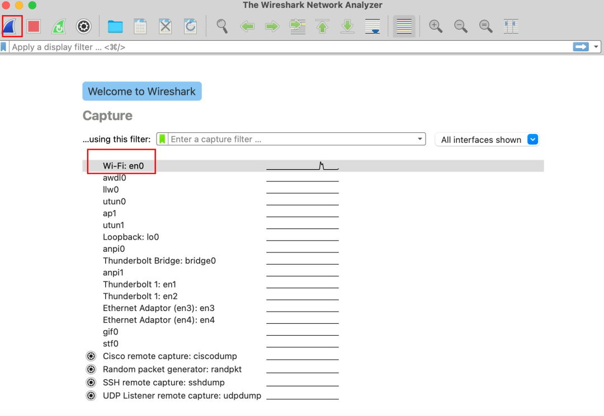Stop the running packet capture
Viewport: 604px width, 416px height.
34,27
